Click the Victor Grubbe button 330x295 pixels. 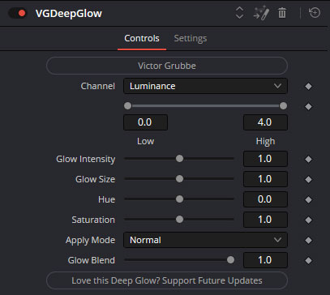coord(167,66)
